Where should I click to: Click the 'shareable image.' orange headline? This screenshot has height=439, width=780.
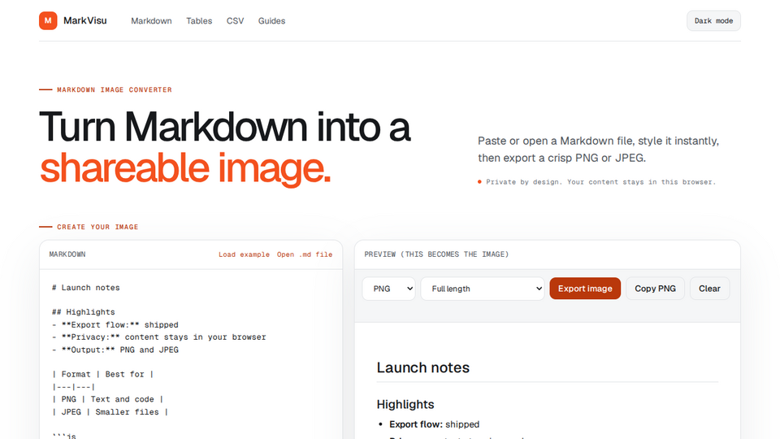[185, 168]
